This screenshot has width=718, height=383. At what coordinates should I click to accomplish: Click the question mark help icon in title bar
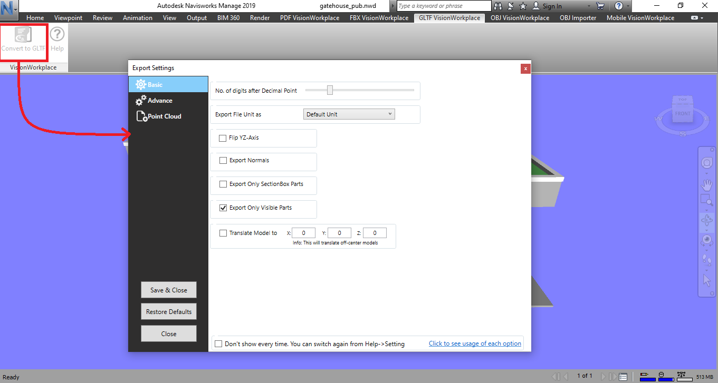(x=618, y=6)
